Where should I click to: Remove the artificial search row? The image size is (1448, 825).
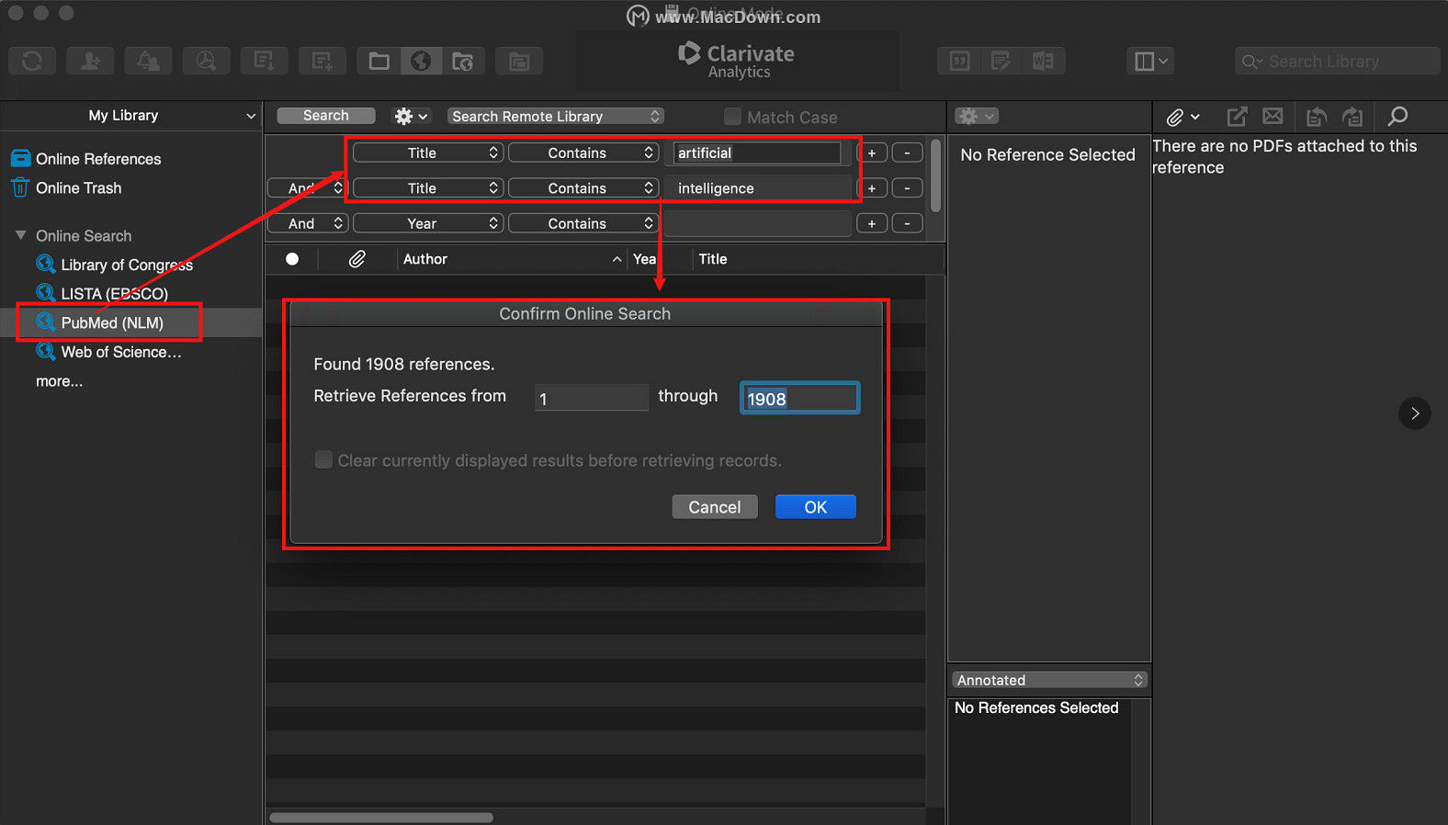(908, 153)
